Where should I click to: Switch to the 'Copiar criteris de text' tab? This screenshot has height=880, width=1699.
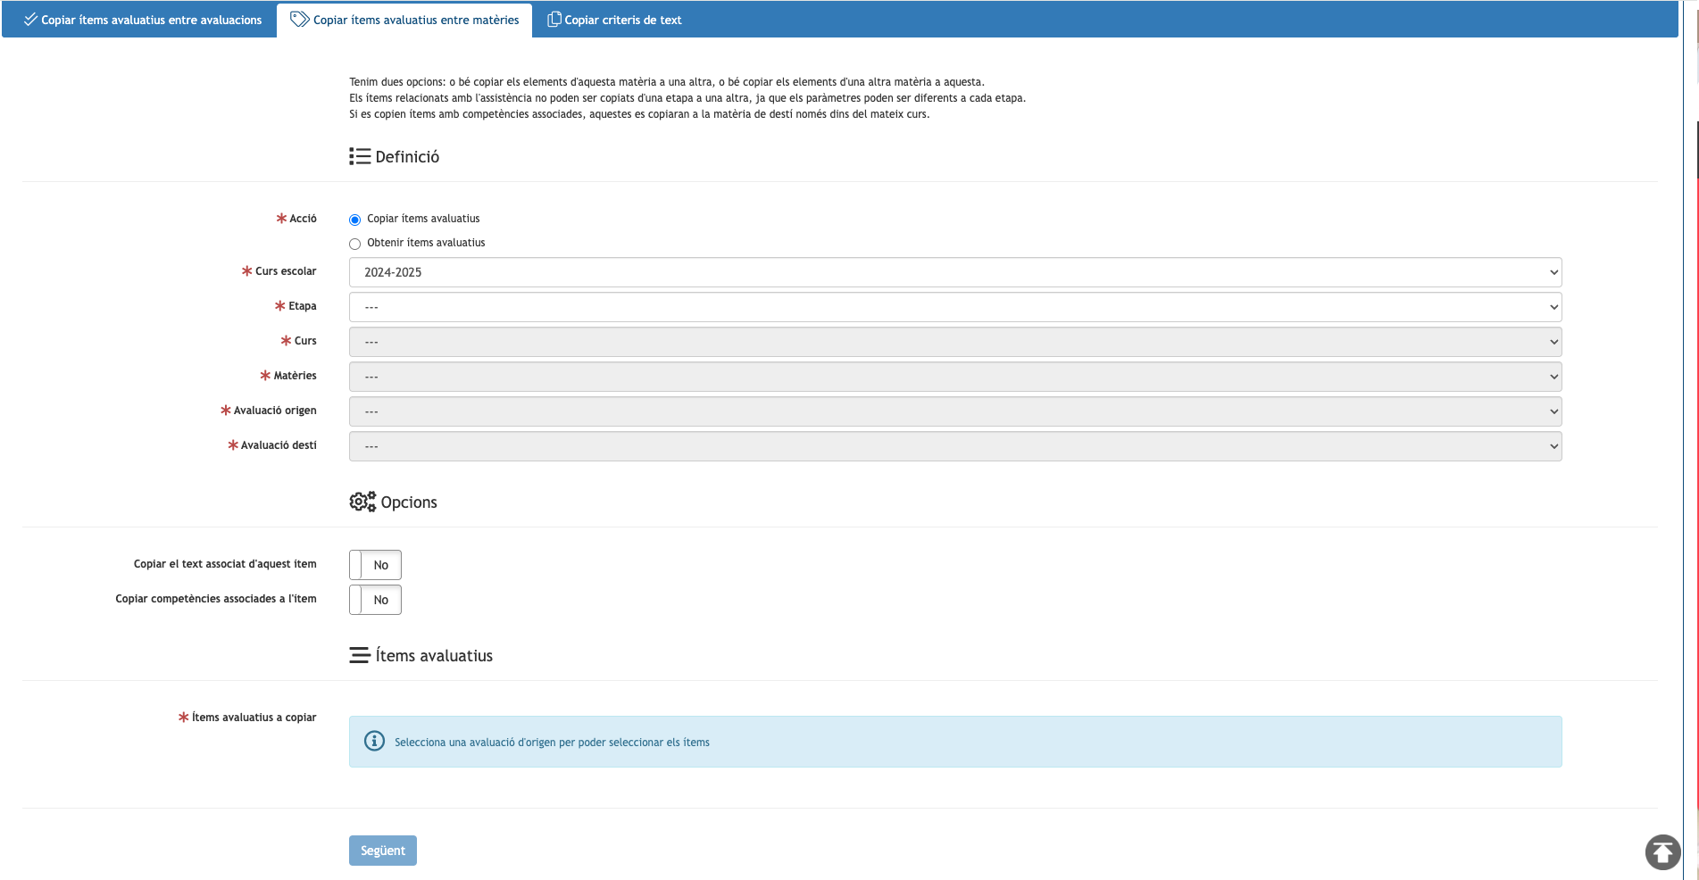pos(614,20)
